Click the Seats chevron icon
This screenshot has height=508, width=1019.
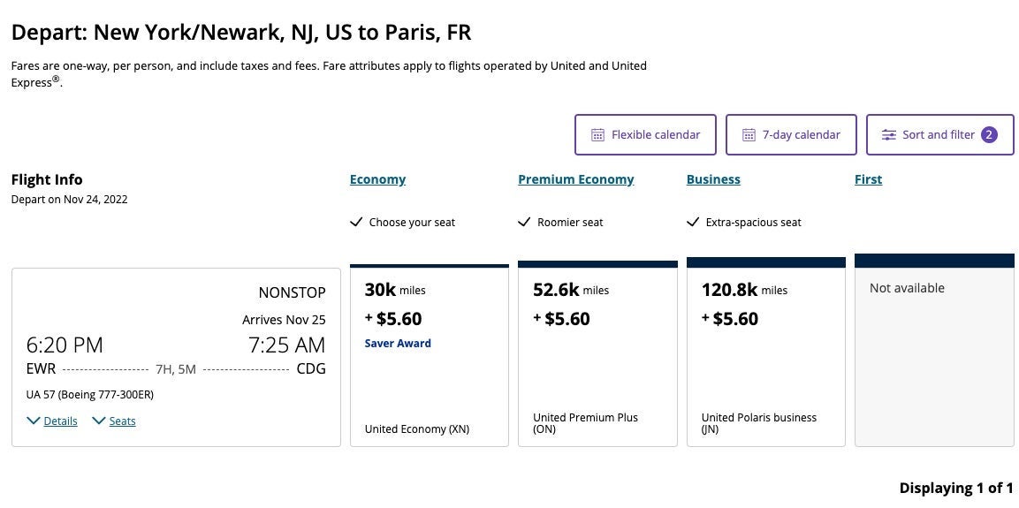pos(99,421)
